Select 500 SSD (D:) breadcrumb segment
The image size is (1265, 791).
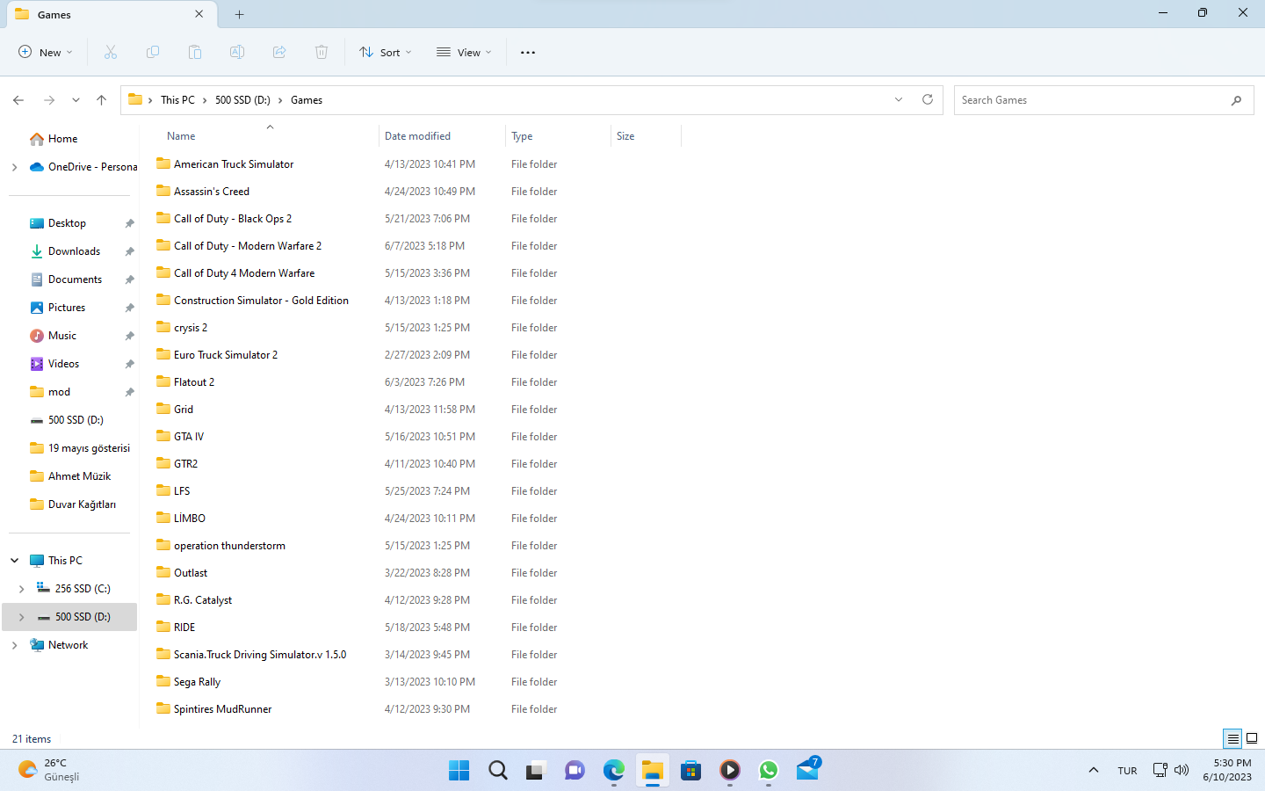[242, 100]
